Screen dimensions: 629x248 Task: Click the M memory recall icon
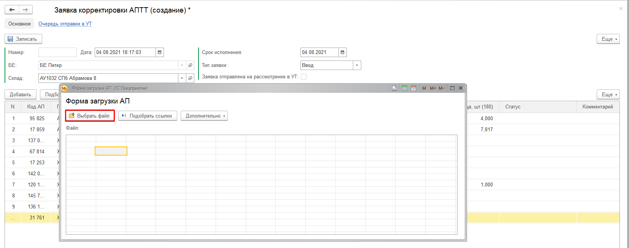[424, 88]
